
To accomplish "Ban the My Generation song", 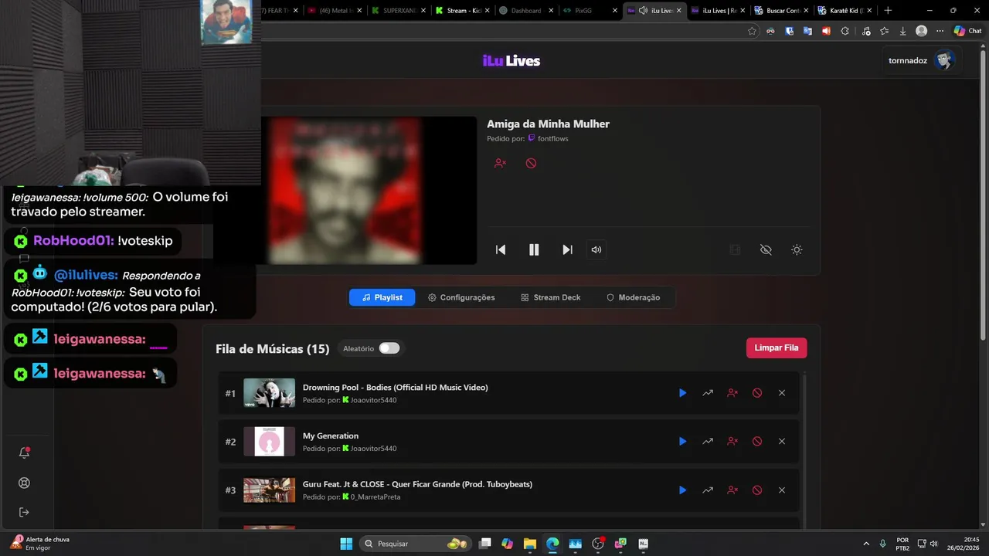I will point(757,442).
